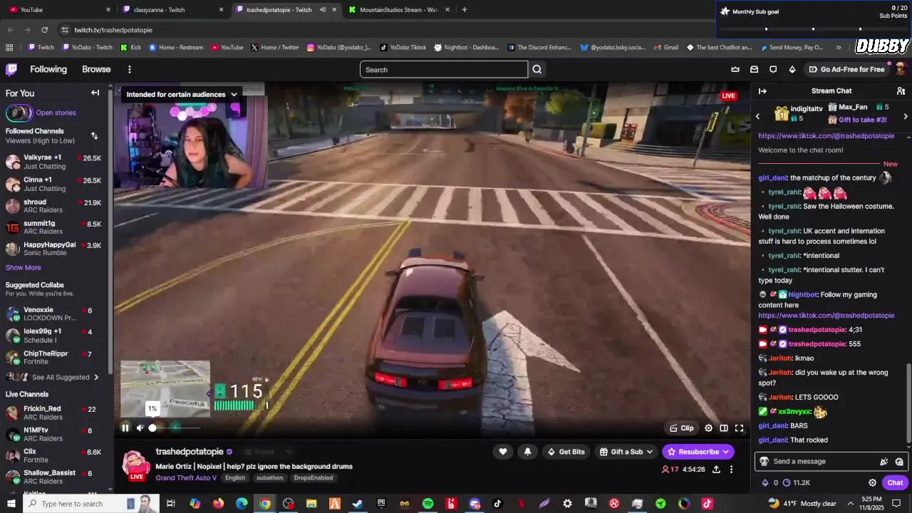
Task: Click the Twitch logo home icon
Action: [x=11, y=69]
